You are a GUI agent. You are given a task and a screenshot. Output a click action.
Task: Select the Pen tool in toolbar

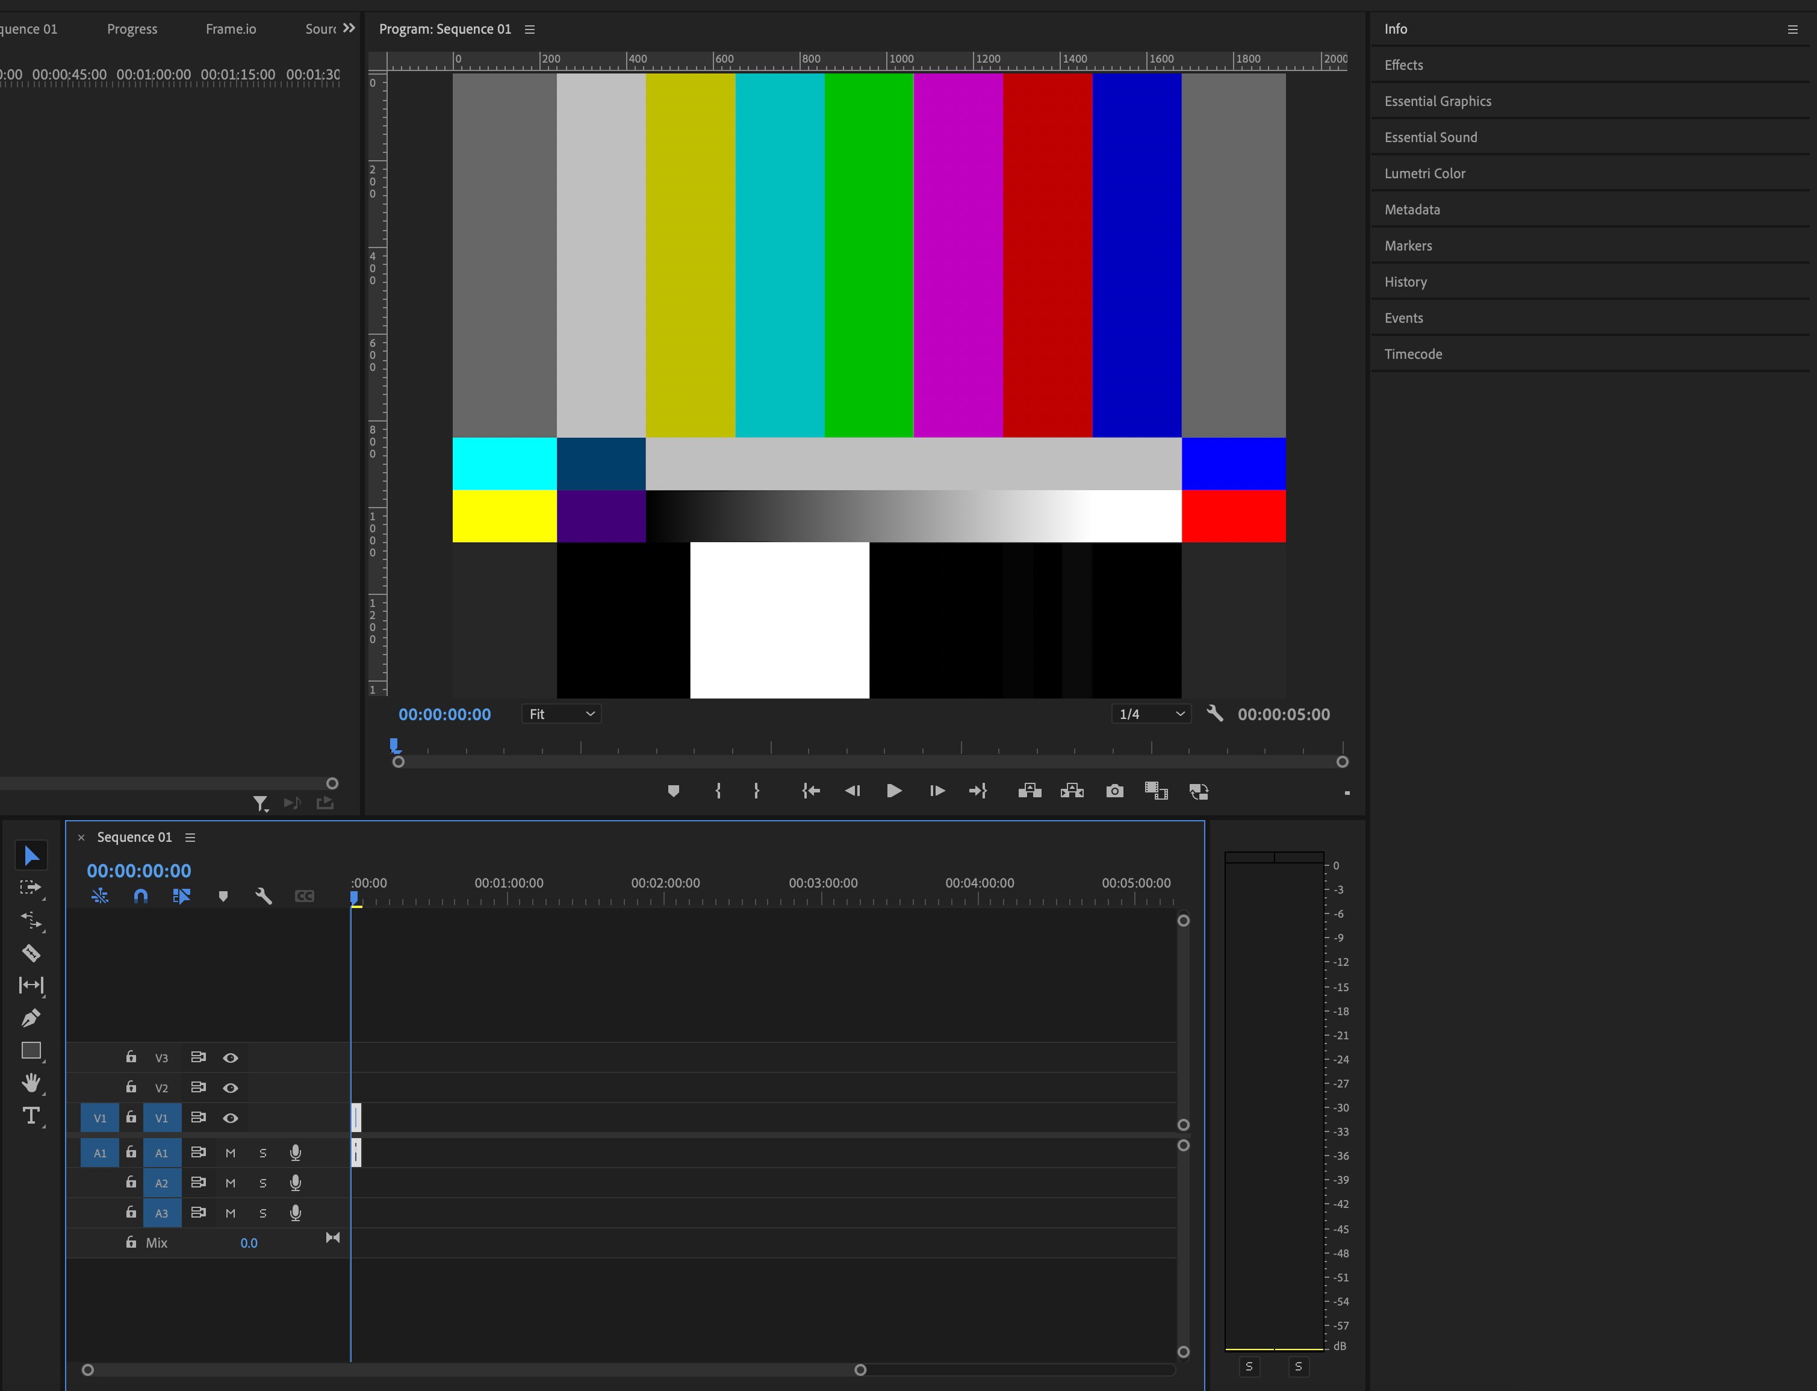[x=31, y=1018]
